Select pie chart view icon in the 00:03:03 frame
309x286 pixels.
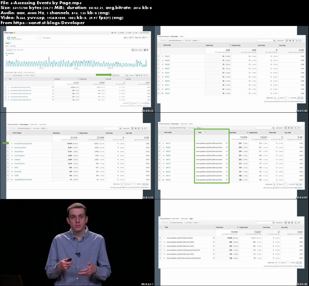click(x=289, y=223)
